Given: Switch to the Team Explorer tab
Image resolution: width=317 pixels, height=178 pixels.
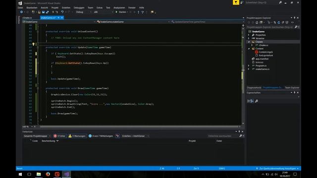Looking at the screenshot, I should 292,88.
